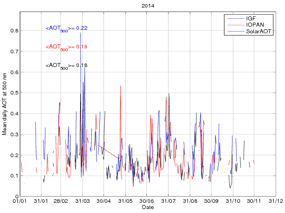Image resolution: width=285 pixels, height=213 pixels.
Task: Click the 31/12 x-axis tick label
Action: tap(275, 201)
